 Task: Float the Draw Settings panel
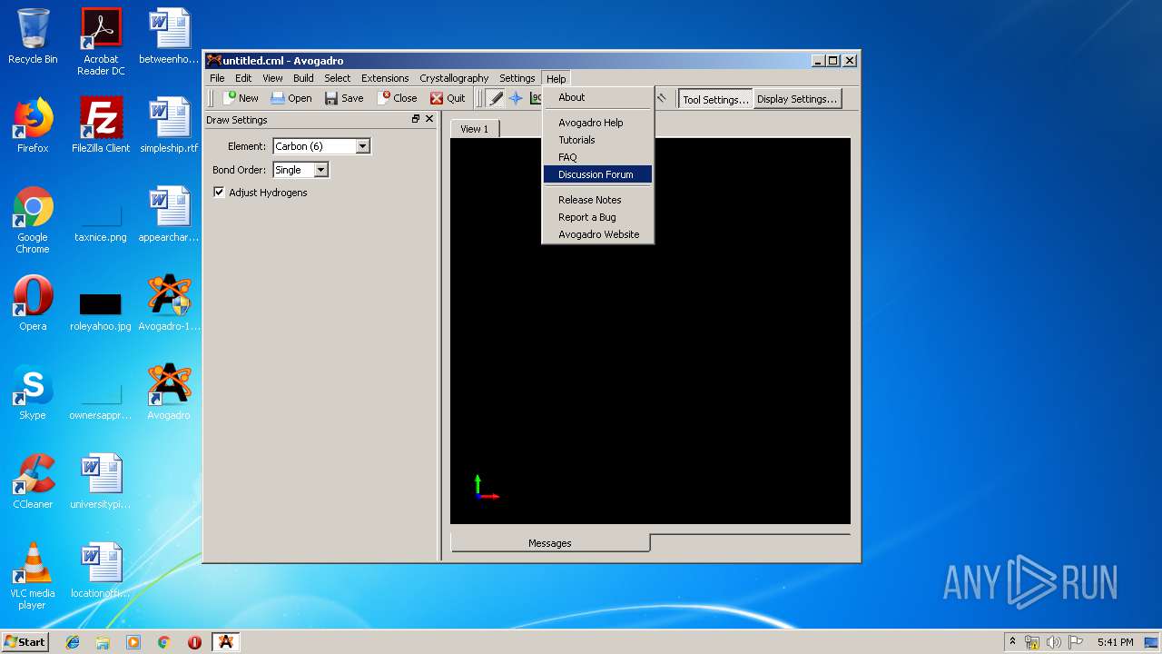pos(416,119)
